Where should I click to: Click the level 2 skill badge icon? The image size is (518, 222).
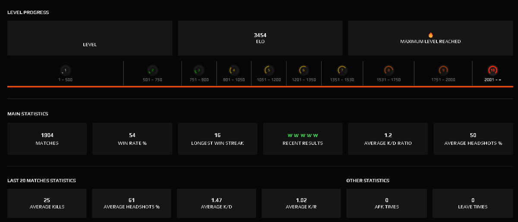[152, 70]
